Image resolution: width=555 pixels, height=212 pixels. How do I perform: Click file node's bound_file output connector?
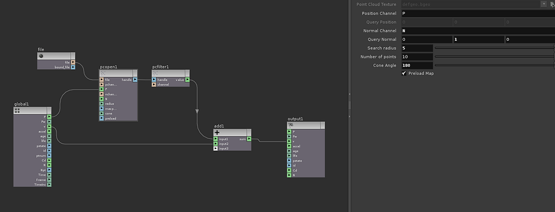click(x=73, y=67)
